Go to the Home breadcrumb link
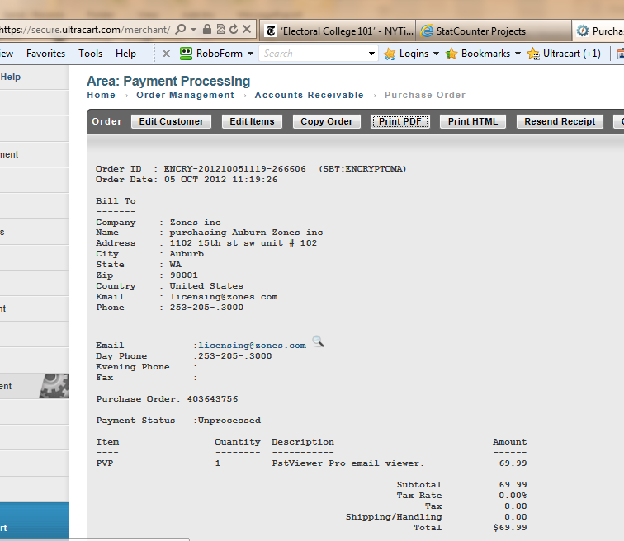 pyautogui.click(x=101, y=95)
